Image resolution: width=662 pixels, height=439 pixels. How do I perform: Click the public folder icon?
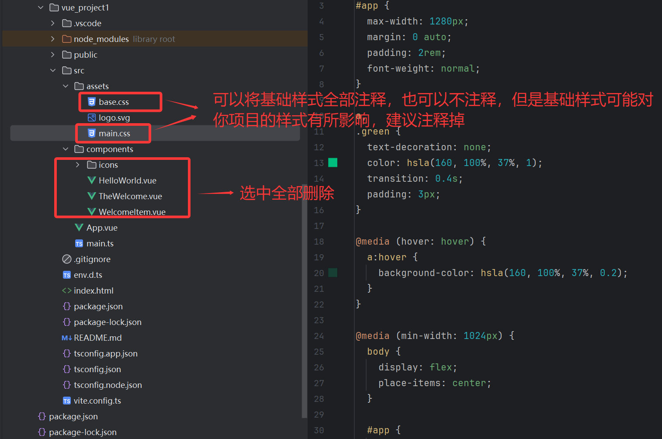coord(67,55)
